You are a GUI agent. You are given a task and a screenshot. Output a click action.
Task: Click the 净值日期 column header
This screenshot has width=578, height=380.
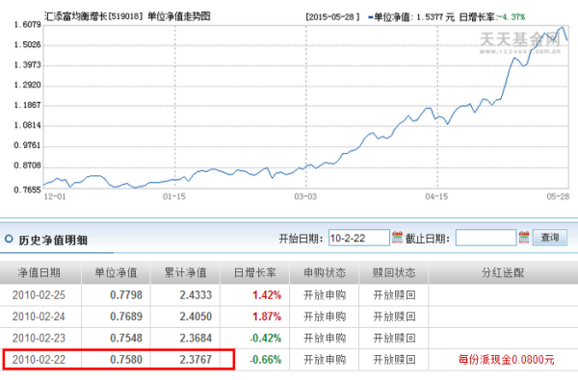click(x=39, y=273)
